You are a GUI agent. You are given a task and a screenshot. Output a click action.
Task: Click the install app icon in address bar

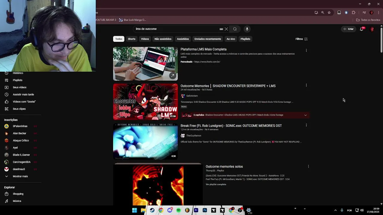pyautogui.click(x=316, y=13)
